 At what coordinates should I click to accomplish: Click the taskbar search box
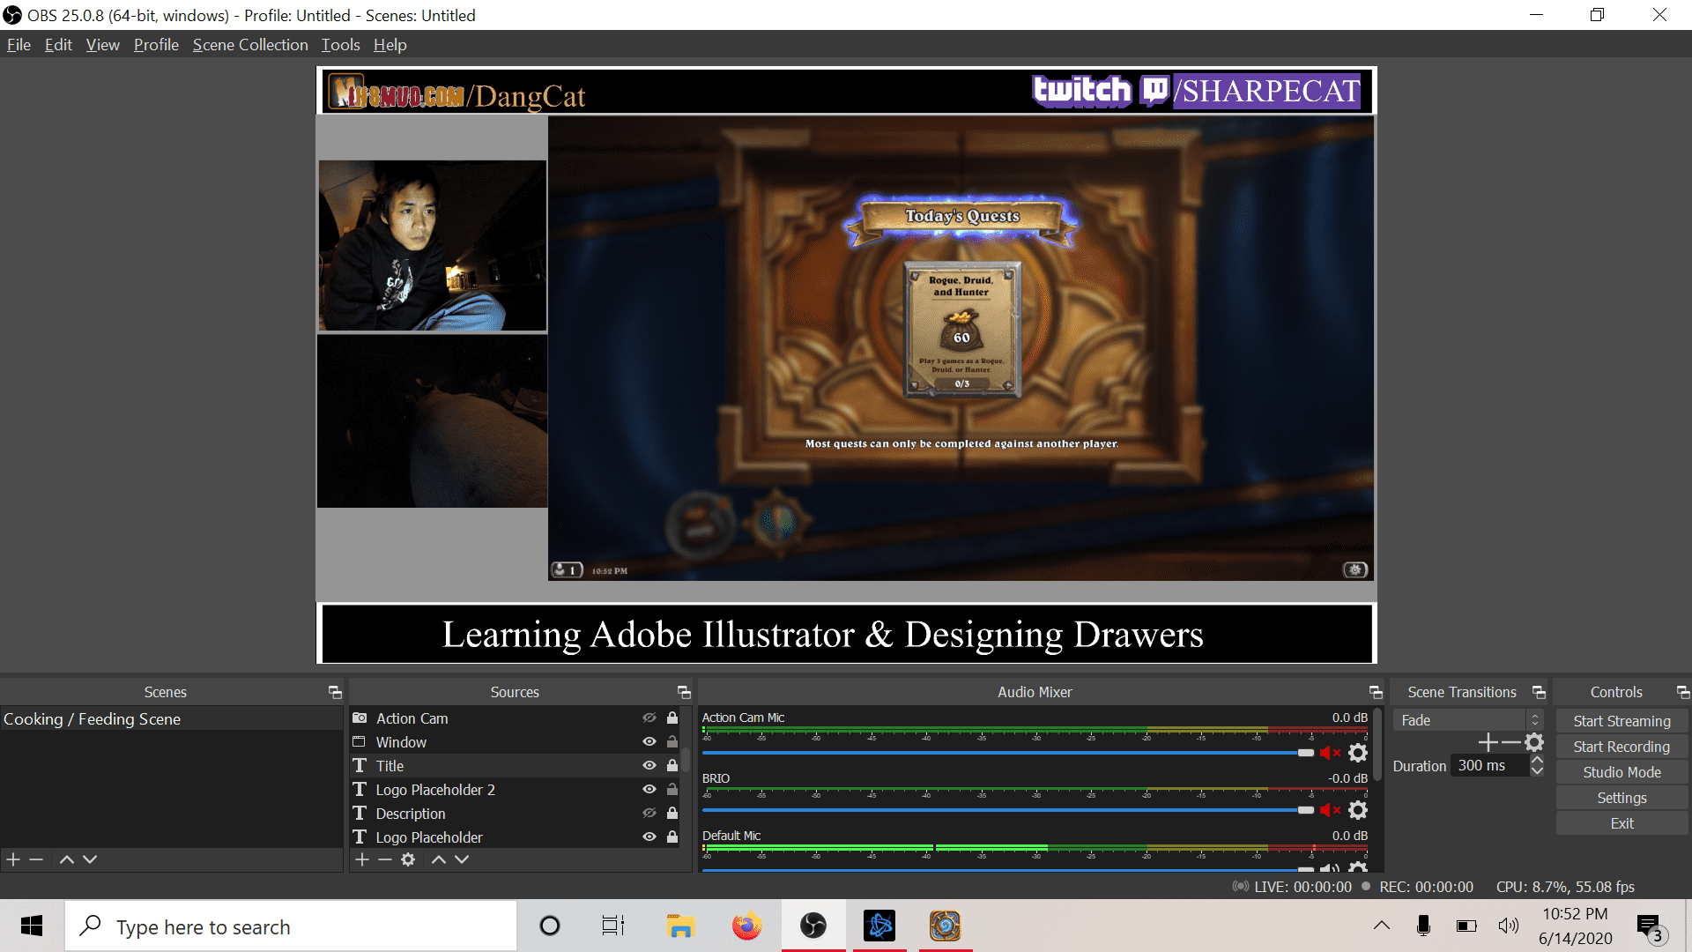coord(291,926)
